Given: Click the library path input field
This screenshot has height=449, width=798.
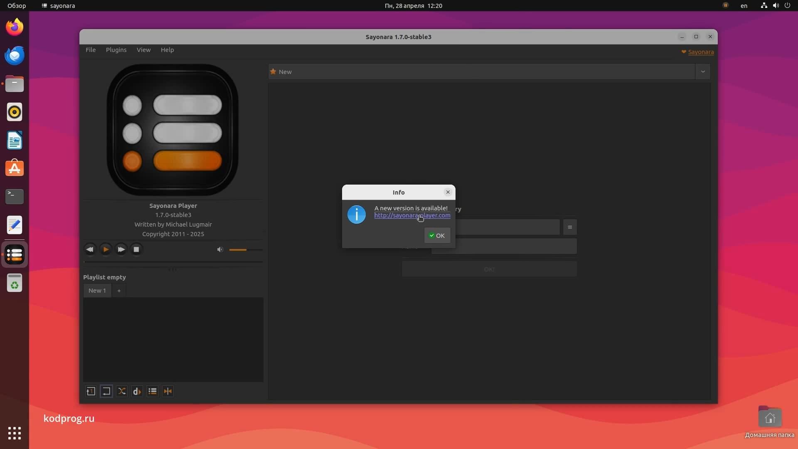Looking at the screenshot, I should point(507,227).
